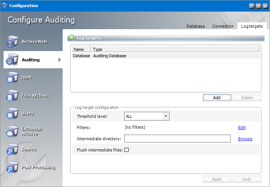
Task: Open the ArchiveWeb sidebar icon
Action: [x=12, y=42]
